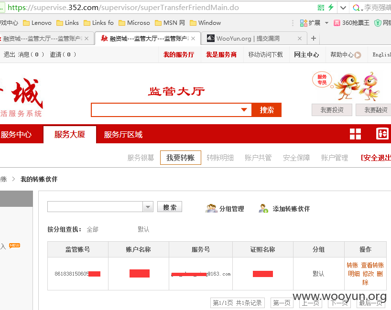Open the 账户管理 submenu
Image resolution: width=391 pixels, height=310 pixels.
(335, 158)
